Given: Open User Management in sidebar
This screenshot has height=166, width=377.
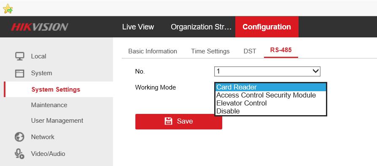Looking at the screenshot, I should (57, 121).
